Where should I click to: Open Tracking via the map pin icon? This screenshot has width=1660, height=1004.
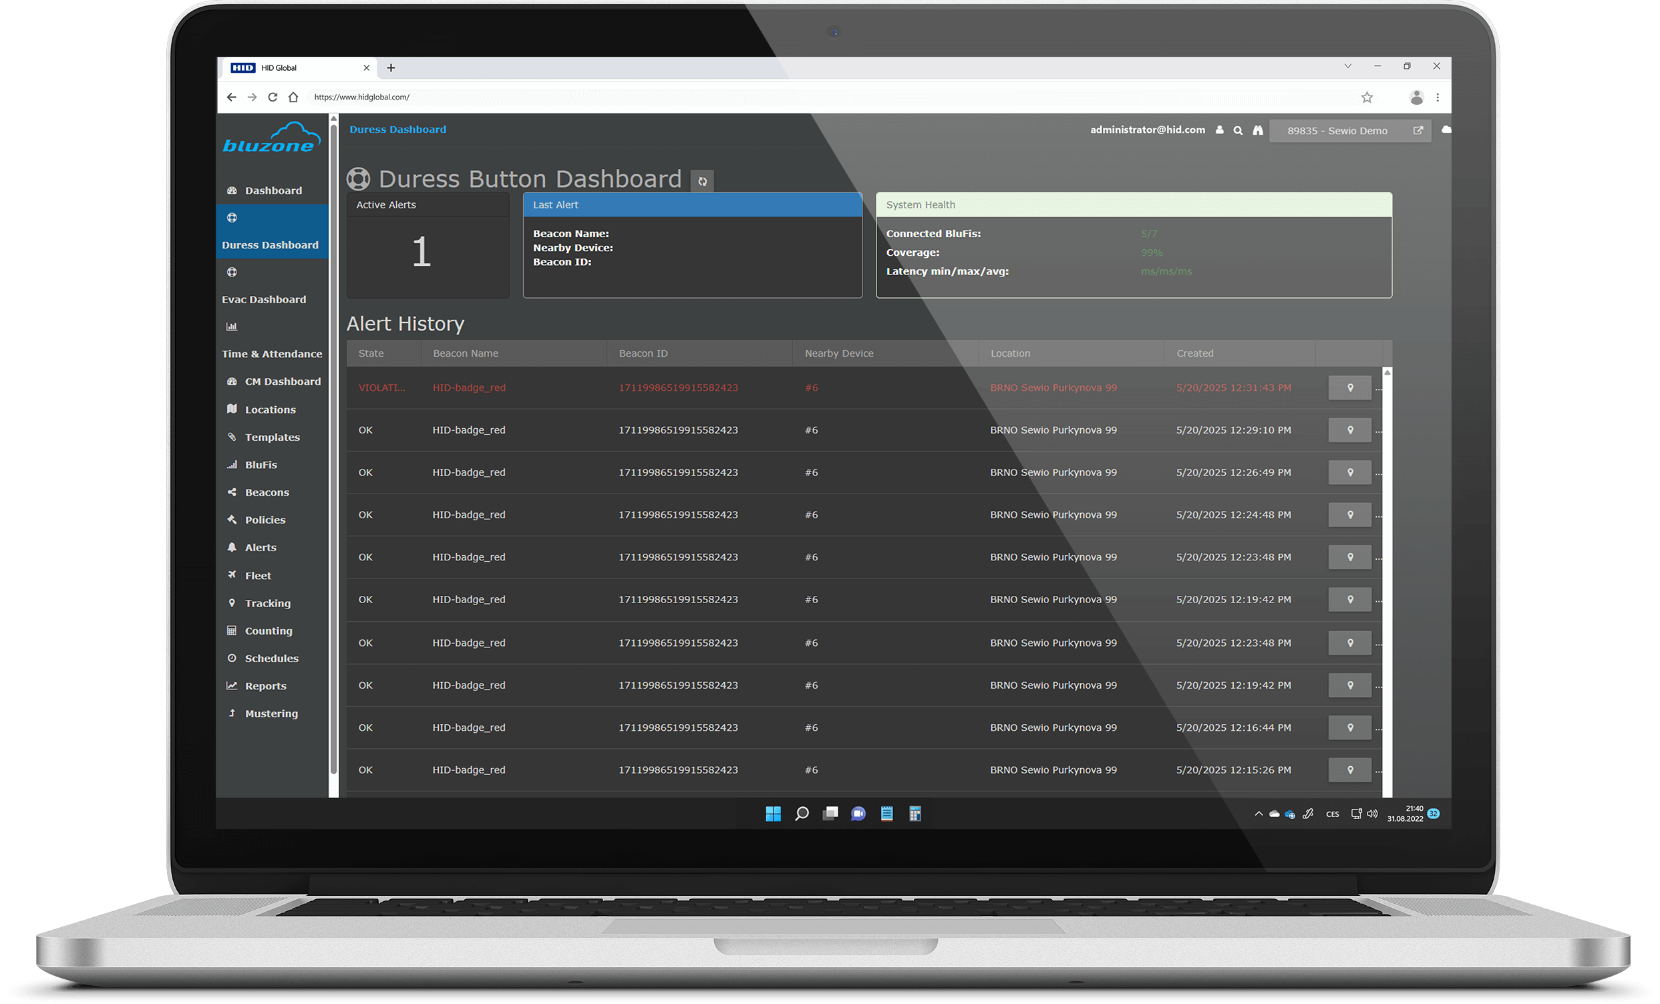click(x=232, y=603)
